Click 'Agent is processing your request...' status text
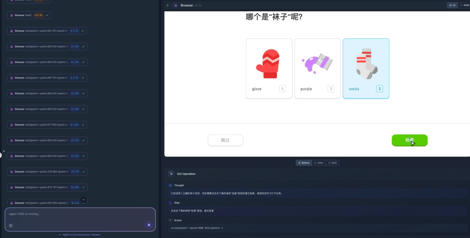 click(x=82, y=235)
